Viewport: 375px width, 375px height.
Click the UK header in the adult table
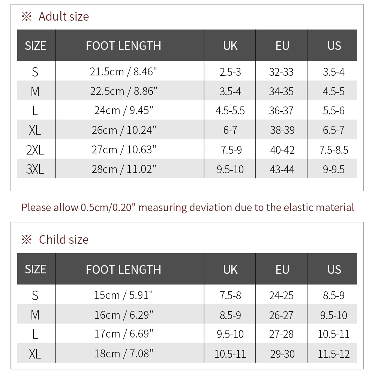pos(230,46)
